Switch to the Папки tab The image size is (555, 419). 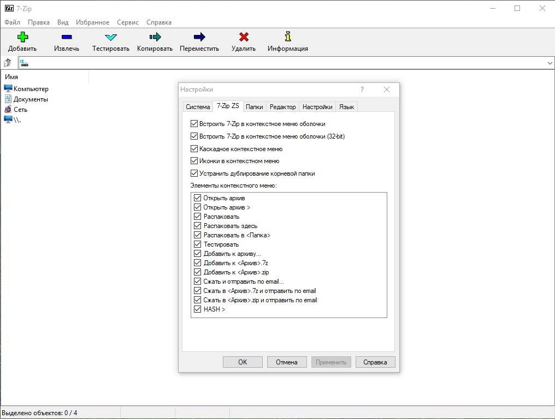tap(254, 107)
